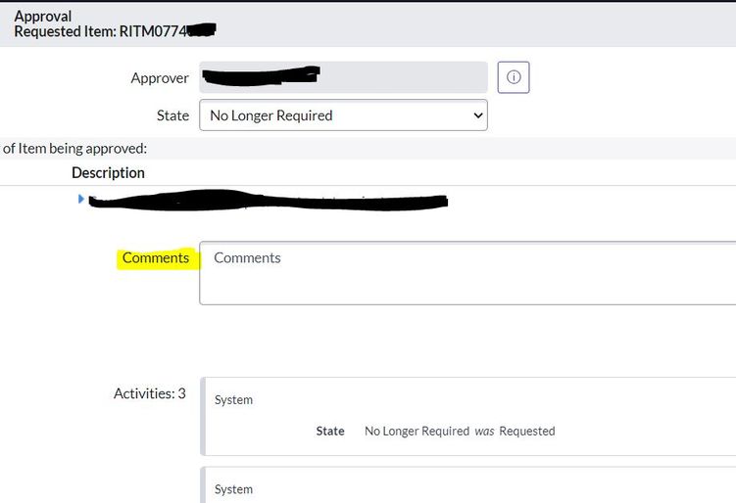Click the Activities: 3 label

tap(150, 393)
